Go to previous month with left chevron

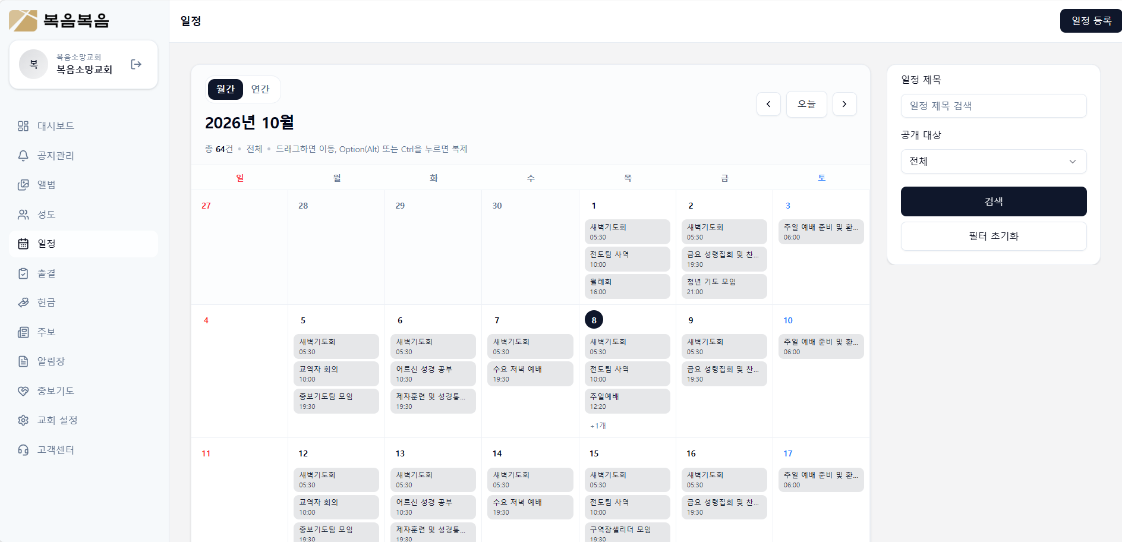coord(768,104)
